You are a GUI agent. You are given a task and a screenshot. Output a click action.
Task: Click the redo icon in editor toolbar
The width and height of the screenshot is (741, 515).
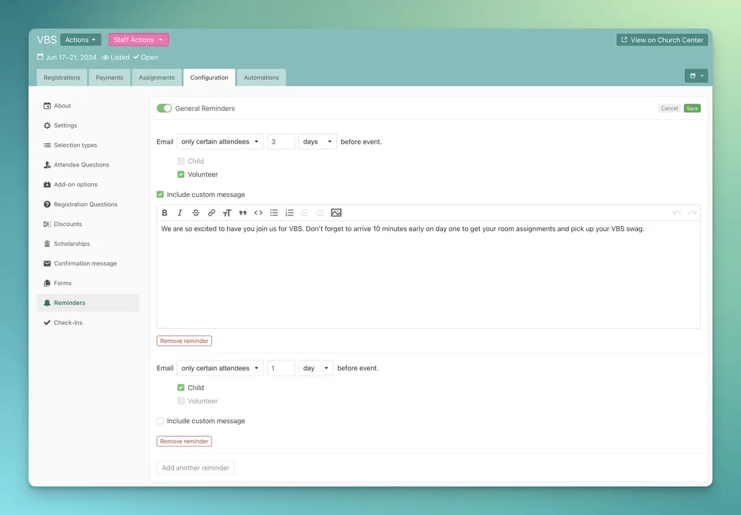(692, 213)
